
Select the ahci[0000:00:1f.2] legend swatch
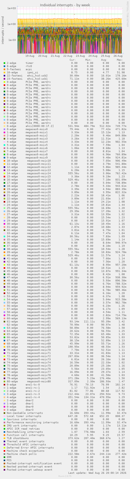pyautogui.click(x=4, y=126)
